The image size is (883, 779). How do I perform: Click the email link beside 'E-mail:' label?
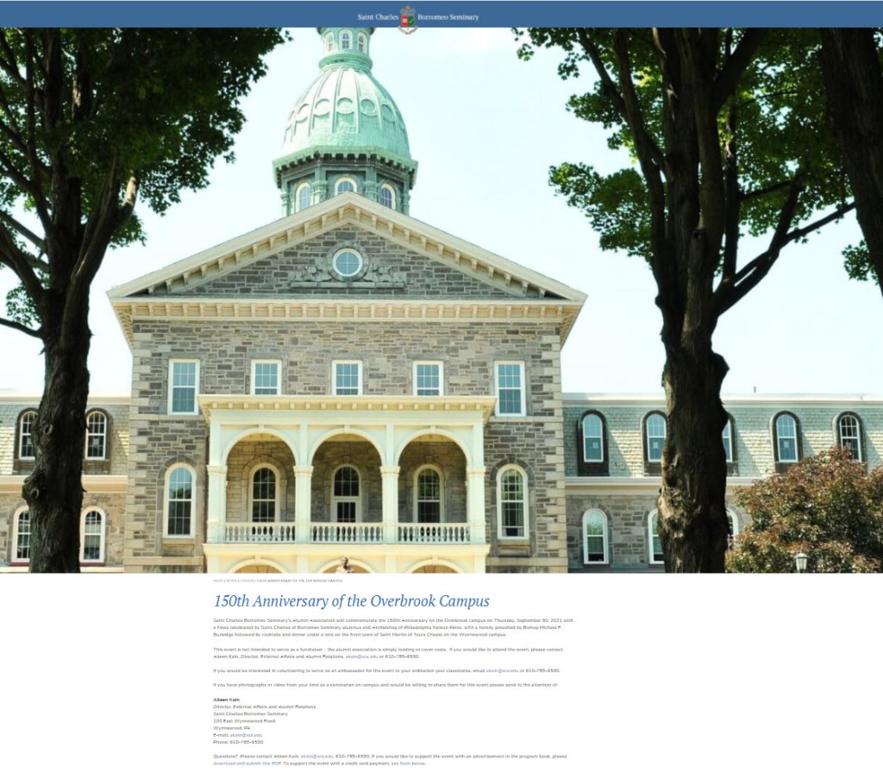pos(246,734)
